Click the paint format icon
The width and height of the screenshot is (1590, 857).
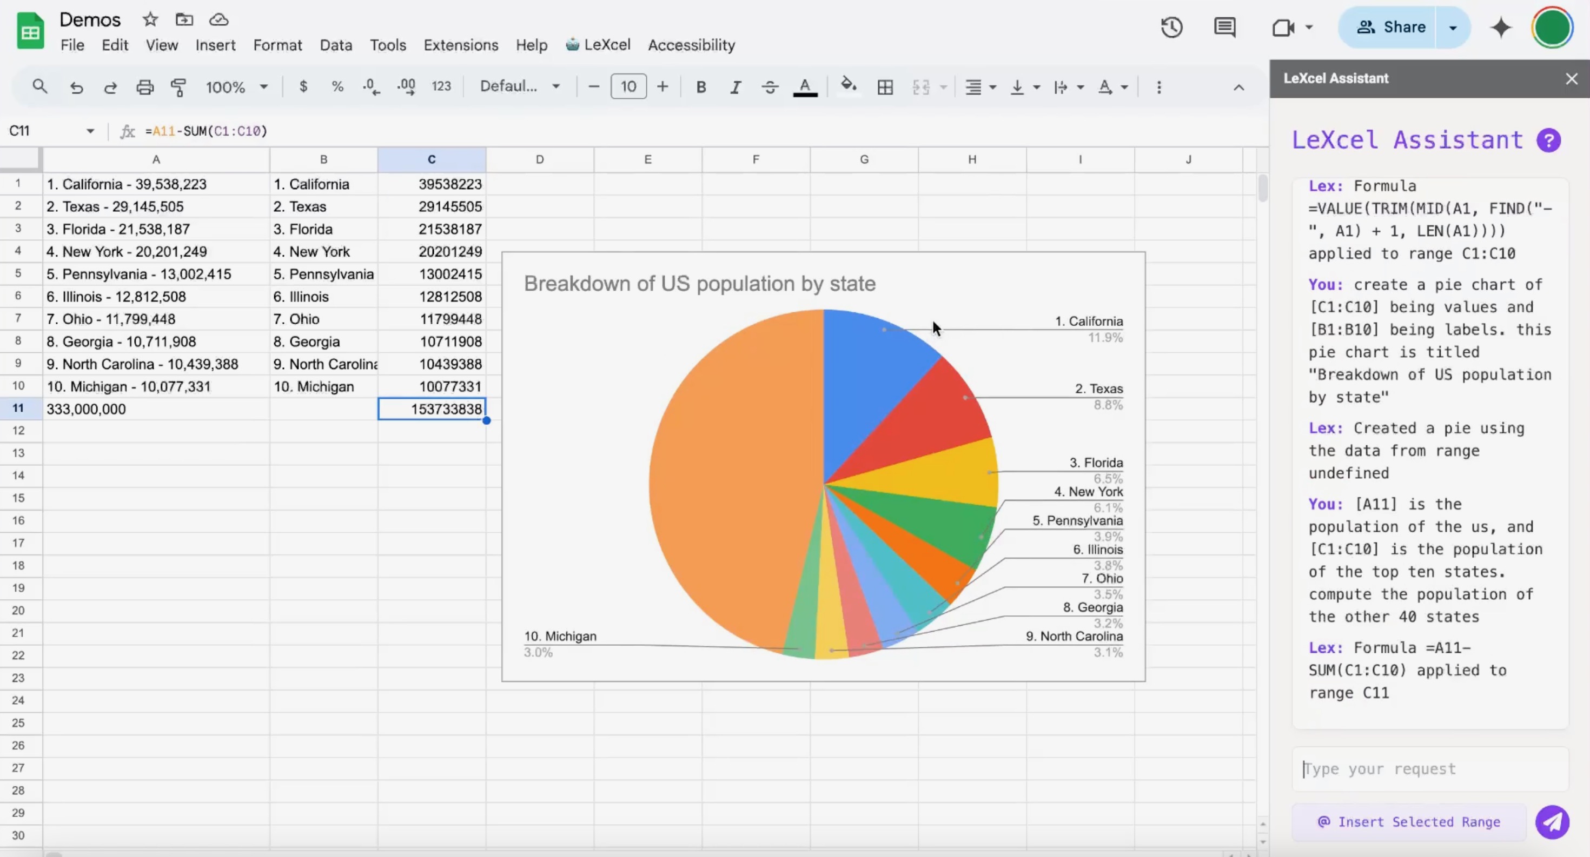pyautogui.click(x=178, y=87)
